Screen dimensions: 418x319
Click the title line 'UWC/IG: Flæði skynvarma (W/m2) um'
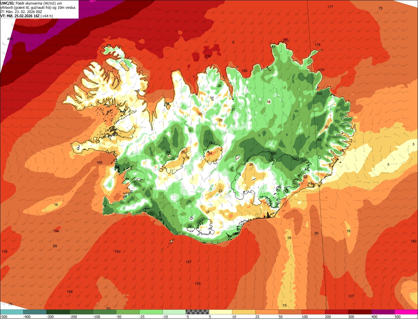tap(31, 3)
